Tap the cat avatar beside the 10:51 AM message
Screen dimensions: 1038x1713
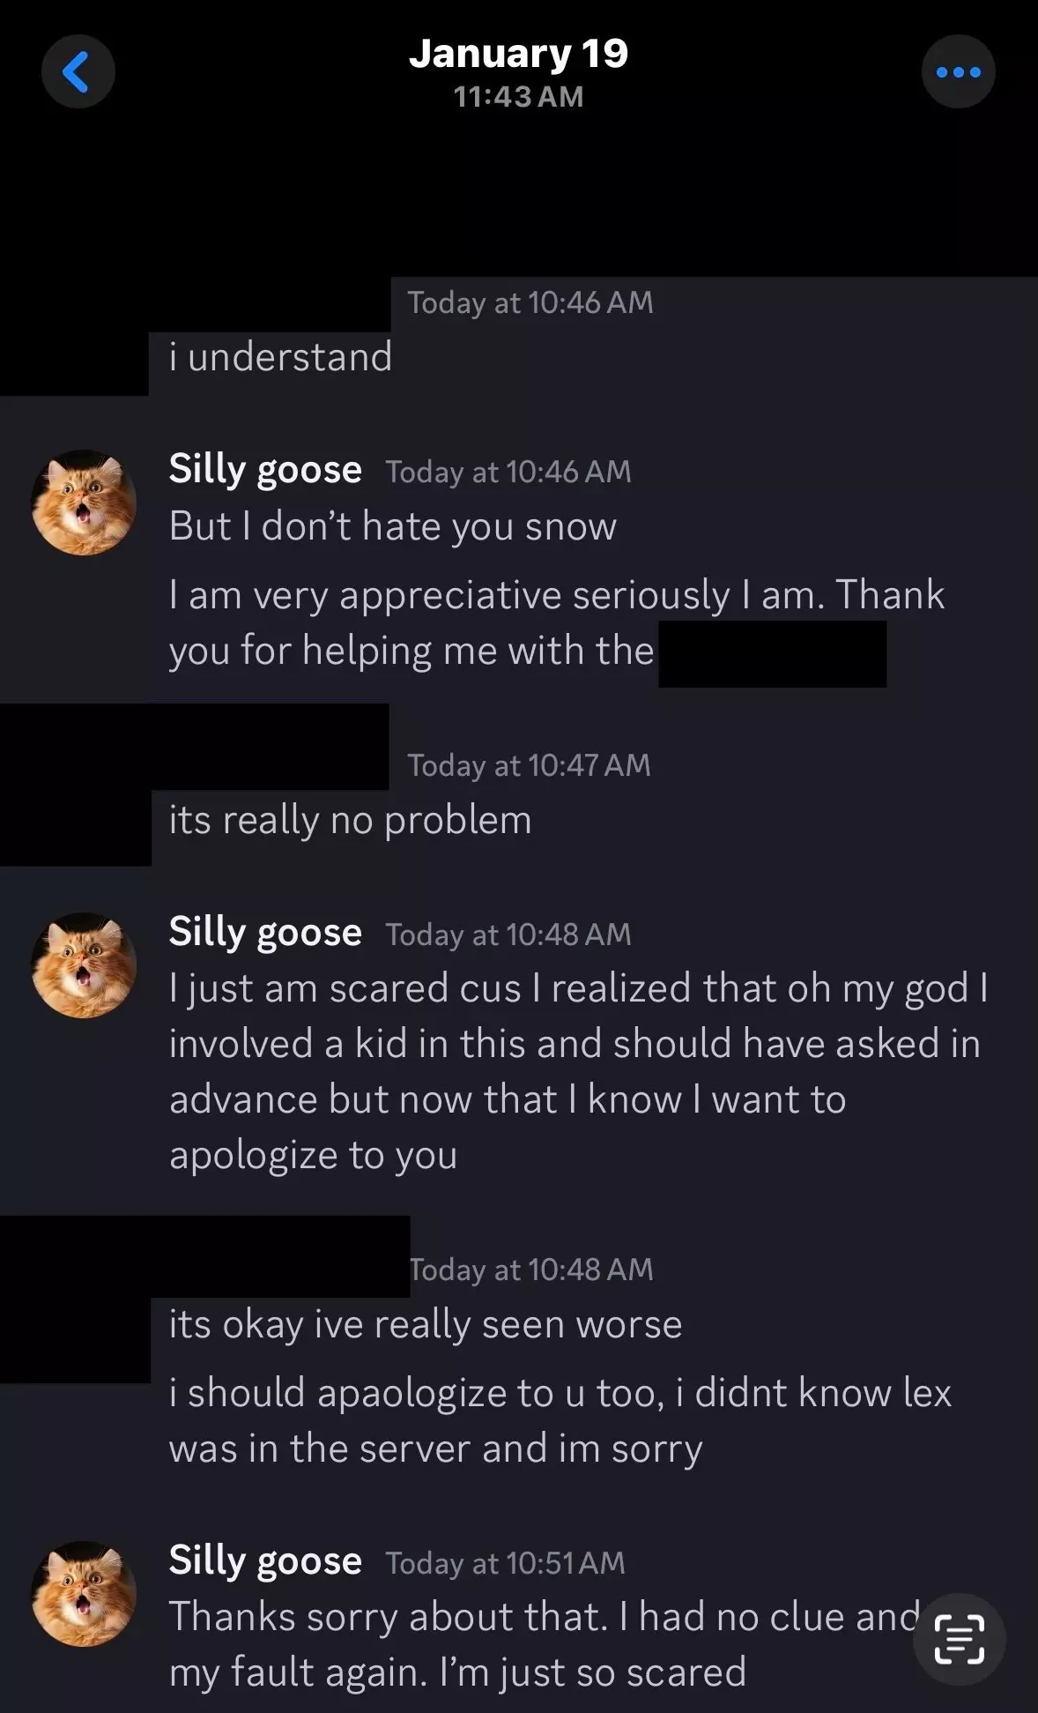click(84, 1593)
